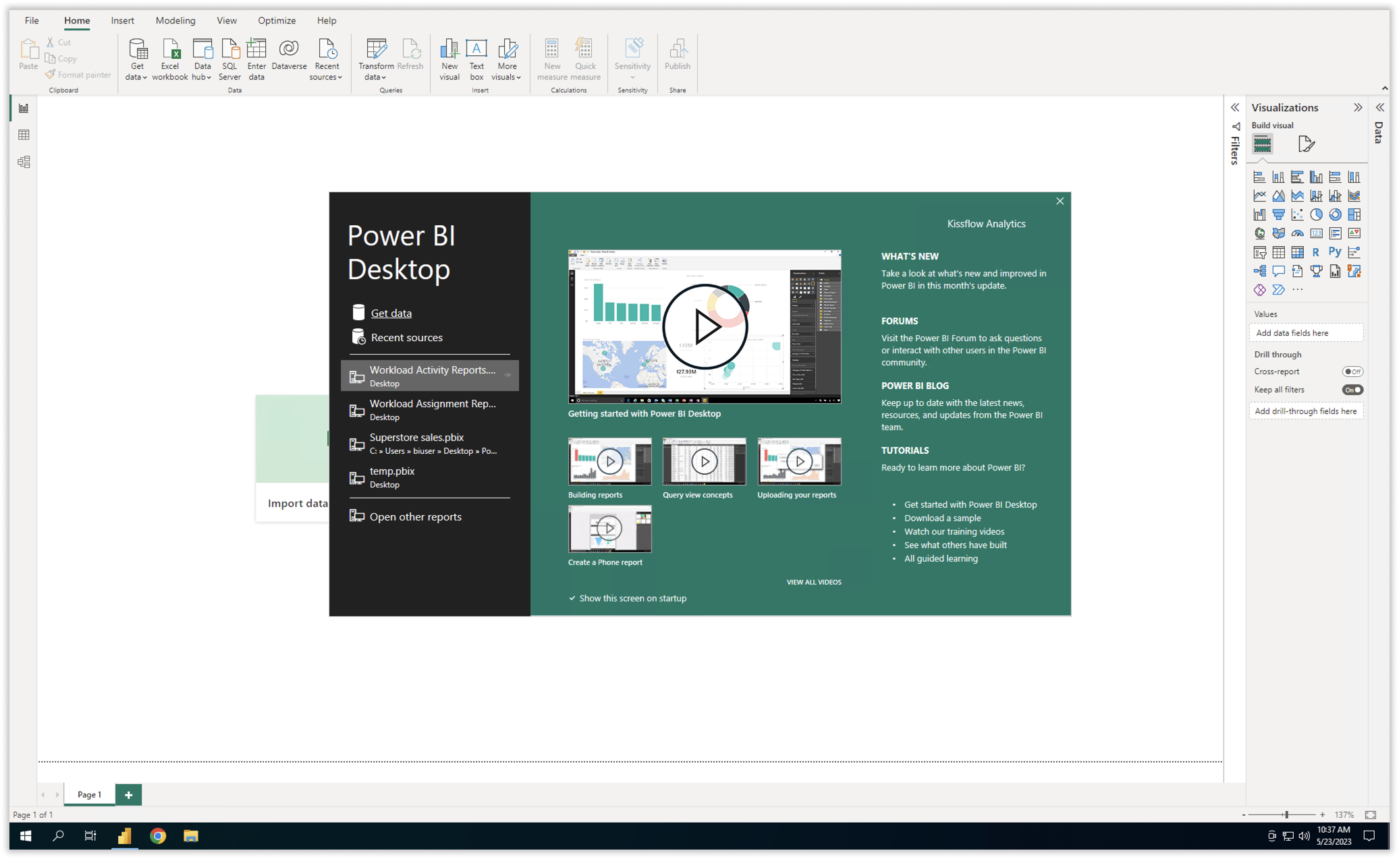Select the R script visual
1399x859 pixels.
(x=1316, y=252)
